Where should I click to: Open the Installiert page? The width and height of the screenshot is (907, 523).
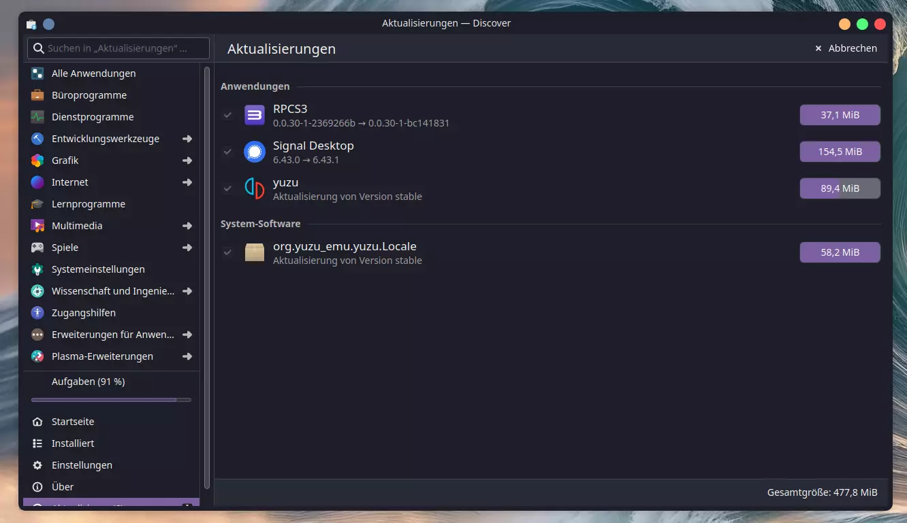point(112,443)
